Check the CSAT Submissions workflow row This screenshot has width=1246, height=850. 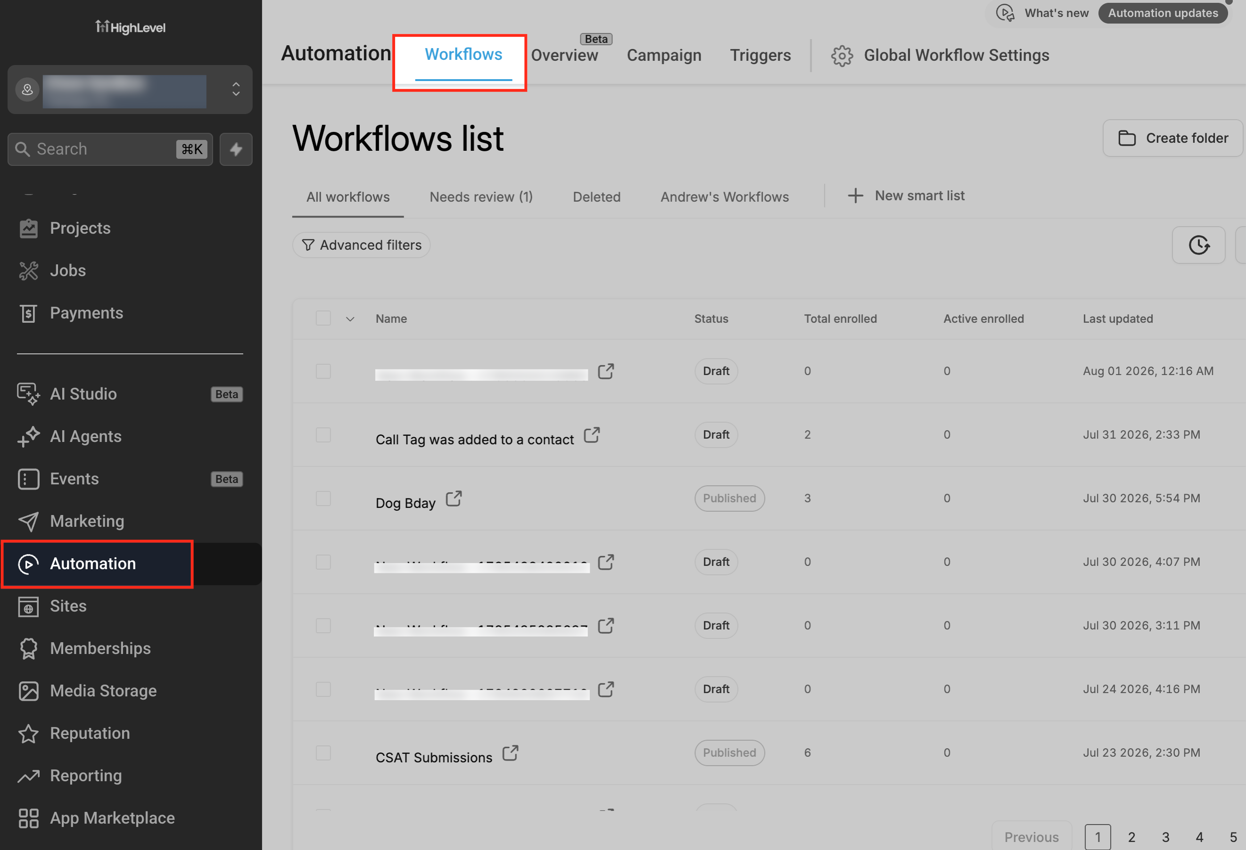point(323,753)
